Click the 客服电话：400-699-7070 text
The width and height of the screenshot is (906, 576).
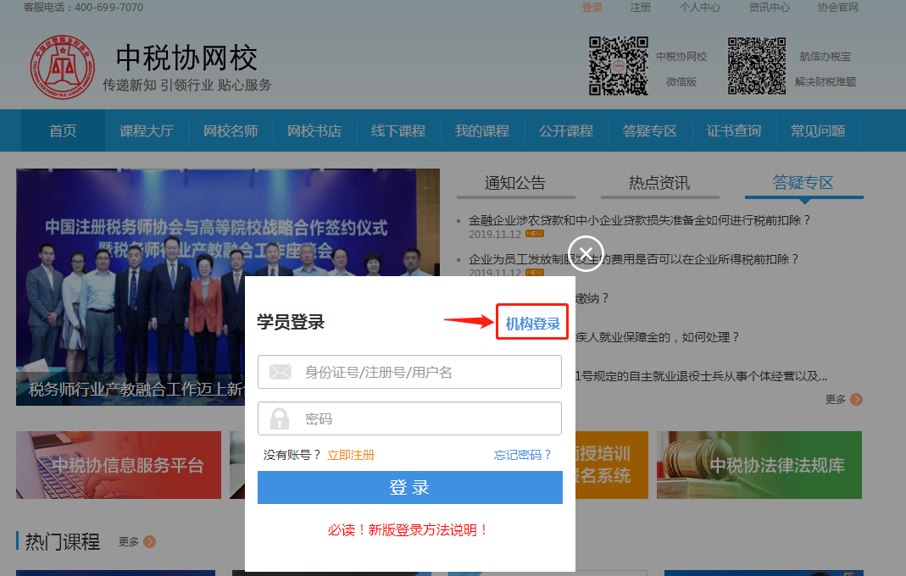pyautogui.click(x=83, y=8)
